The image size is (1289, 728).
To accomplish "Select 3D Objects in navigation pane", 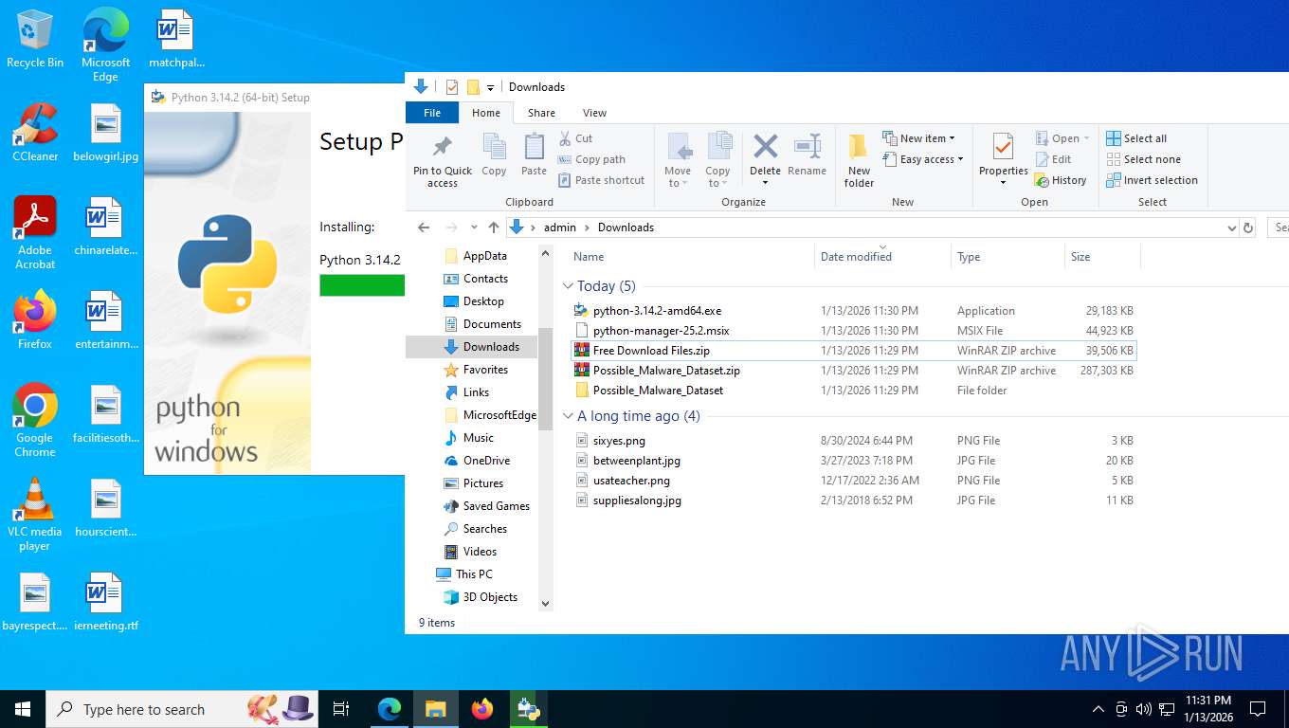I will pyautogui.click(x=490, y=597).
